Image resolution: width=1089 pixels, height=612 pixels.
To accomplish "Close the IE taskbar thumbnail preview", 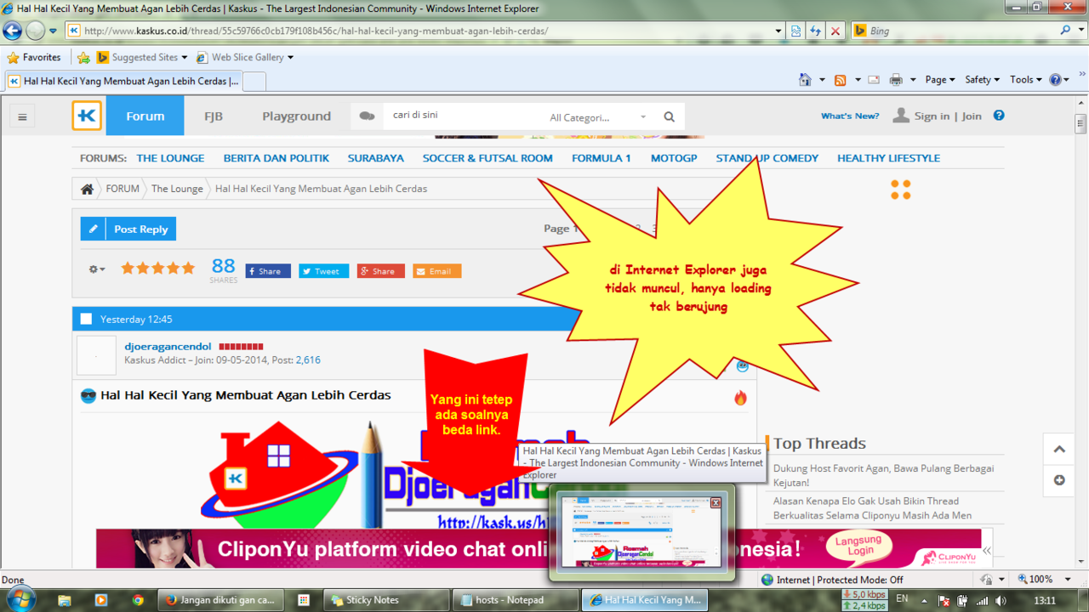I will (716, 502).
